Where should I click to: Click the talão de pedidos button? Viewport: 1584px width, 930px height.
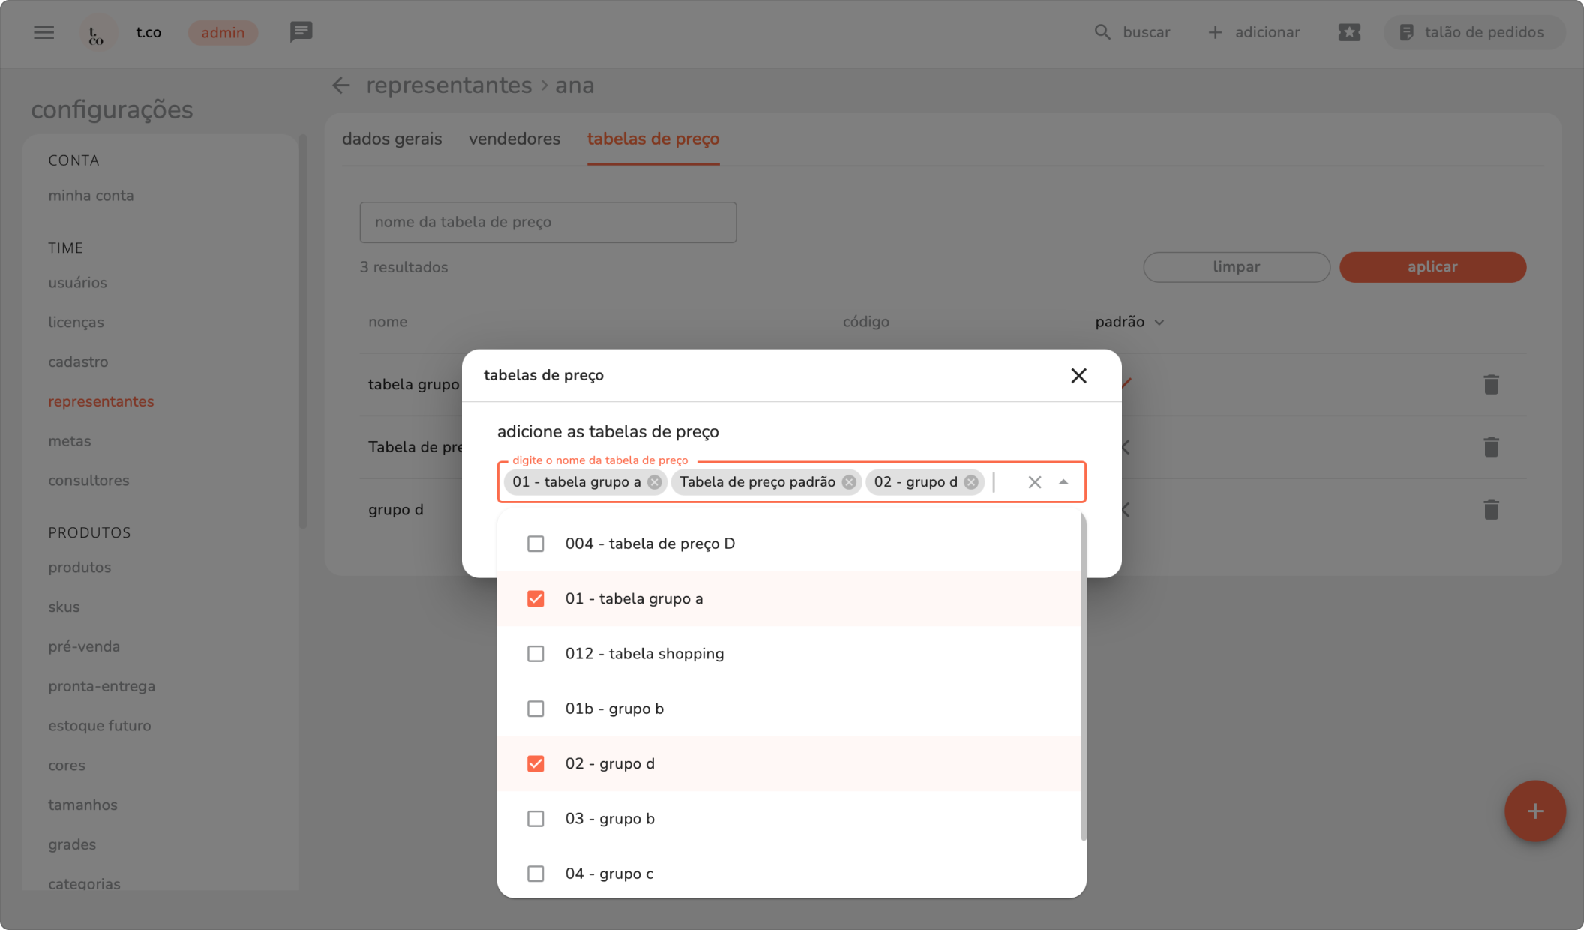tap(1473, 32)
